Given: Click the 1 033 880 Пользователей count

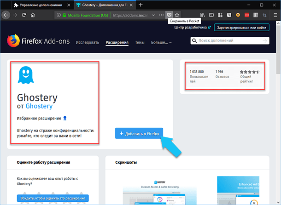Looking at the screenshot, I should tap(199, 76).
